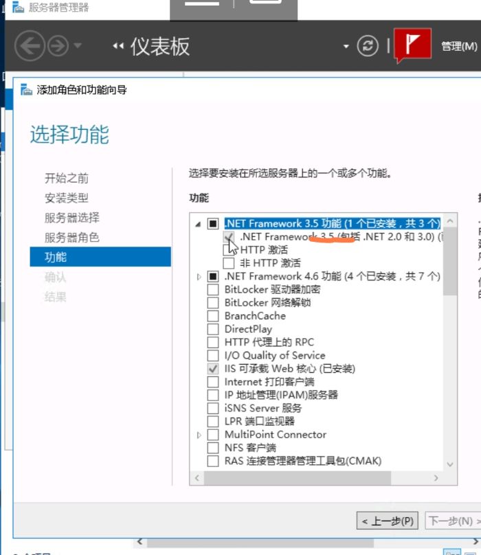Check the BranchCache checkbox
This screenshot has width=481, height=555.
213,316
